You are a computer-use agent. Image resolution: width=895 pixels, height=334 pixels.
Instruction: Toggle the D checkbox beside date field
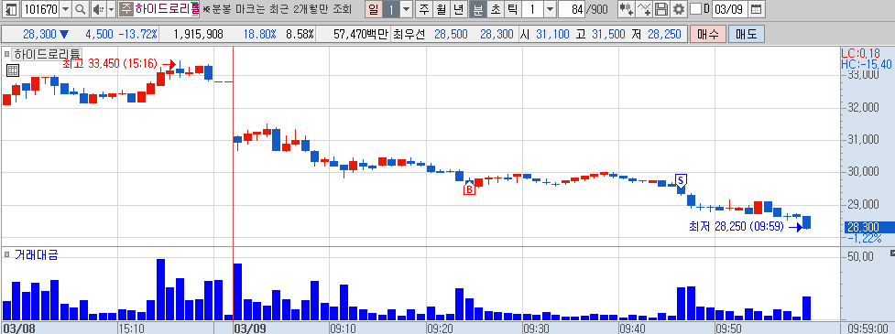click(695, 9)
